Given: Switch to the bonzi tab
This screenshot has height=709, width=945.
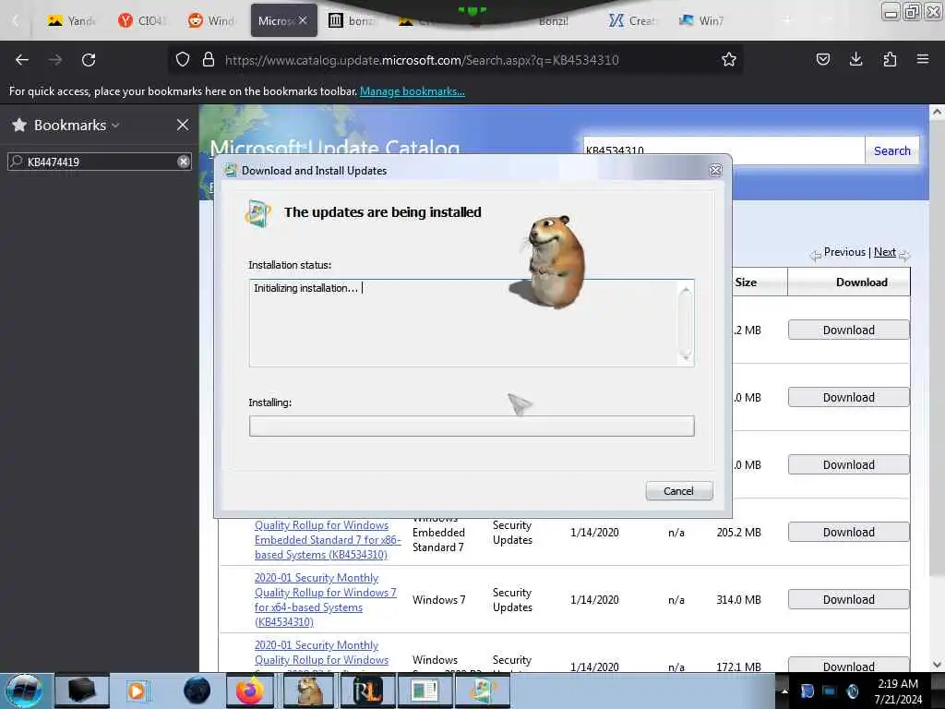Looking at the screenshot, I should [x=353, y=20].
